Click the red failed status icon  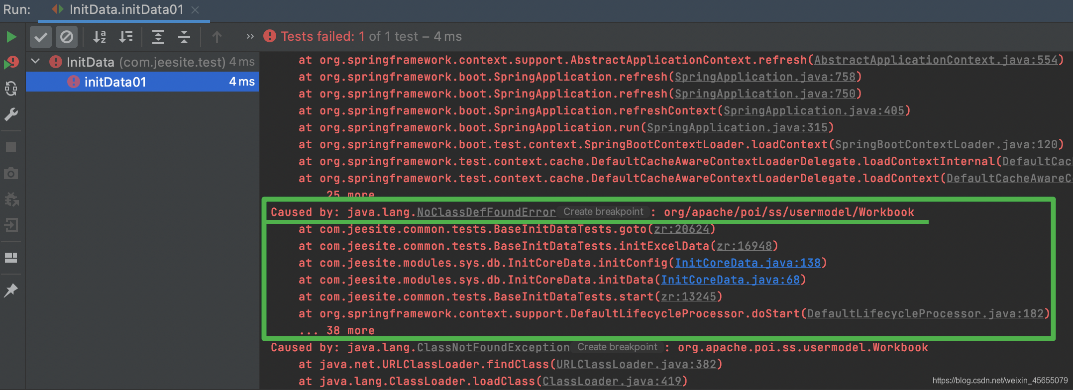tap(270, 36)
